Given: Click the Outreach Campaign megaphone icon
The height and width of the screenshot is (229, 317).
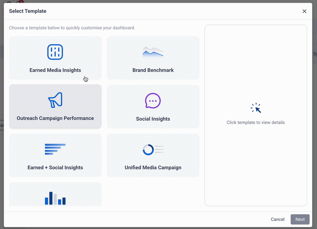Looking at the screenshot, I should pyautogui.click(x=55, y=100).
